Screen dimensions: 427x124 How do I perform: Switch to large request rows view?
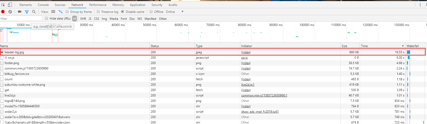(53, 12)
